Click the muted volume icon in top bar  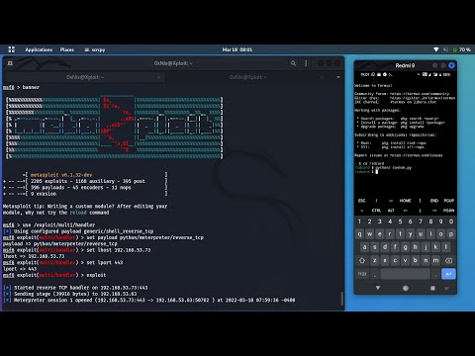click(x=445, y=49)
